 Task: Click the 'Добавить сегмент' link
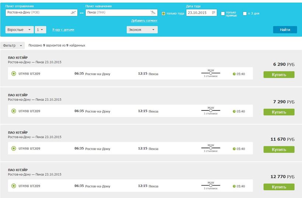[144, 21]
